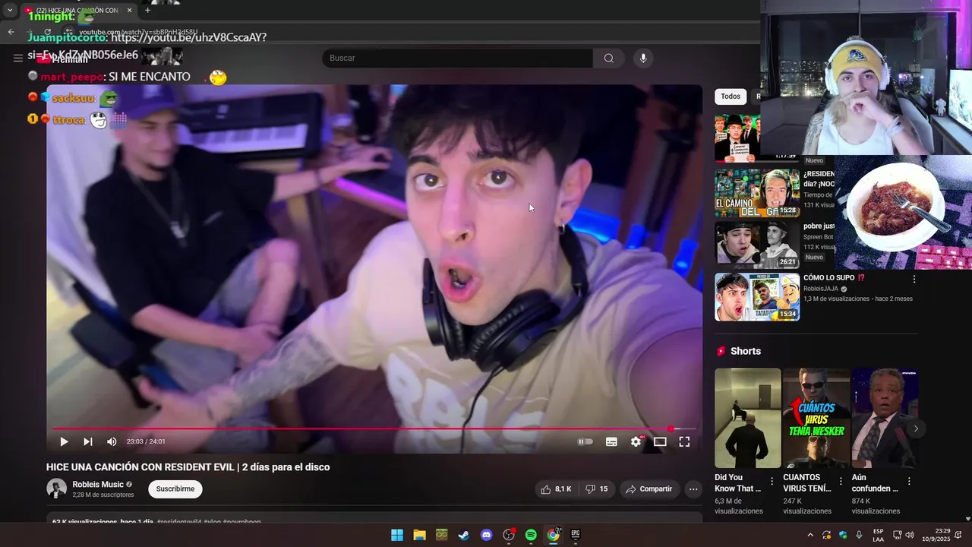The height and width of the screenshot is (547, 972).
Task: Enter fullscreen mode for the video
Action: (x=684, y=441)
